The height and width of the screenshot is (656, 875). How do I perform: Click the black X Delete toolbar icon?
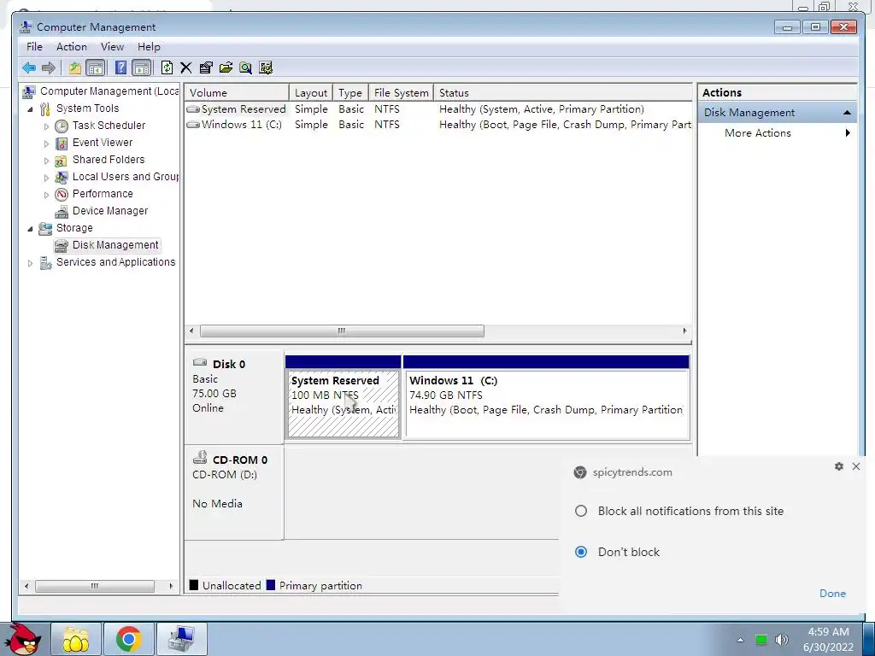click(185, 68)
